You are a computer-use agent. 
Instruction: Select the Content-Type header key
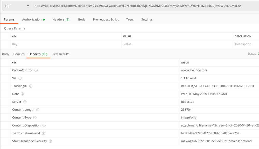22,117
